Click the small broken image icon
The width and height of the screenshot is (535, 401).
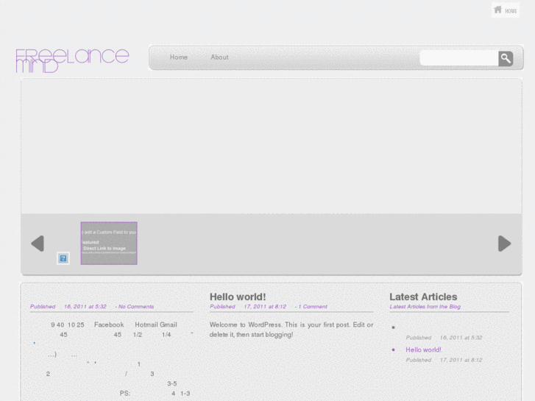coord(63,258)
